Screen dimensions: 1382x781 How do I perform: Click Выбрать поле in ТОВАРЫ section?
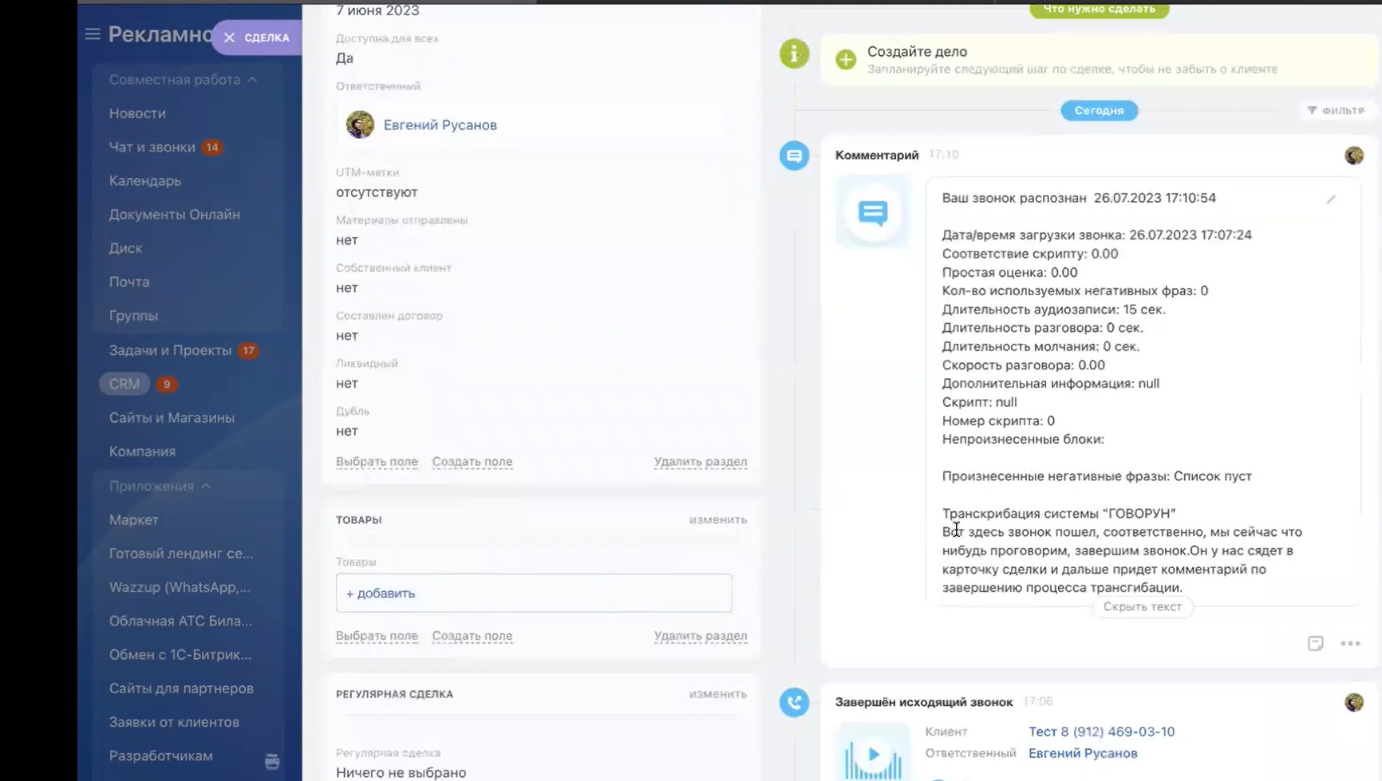tap(377, 637)
